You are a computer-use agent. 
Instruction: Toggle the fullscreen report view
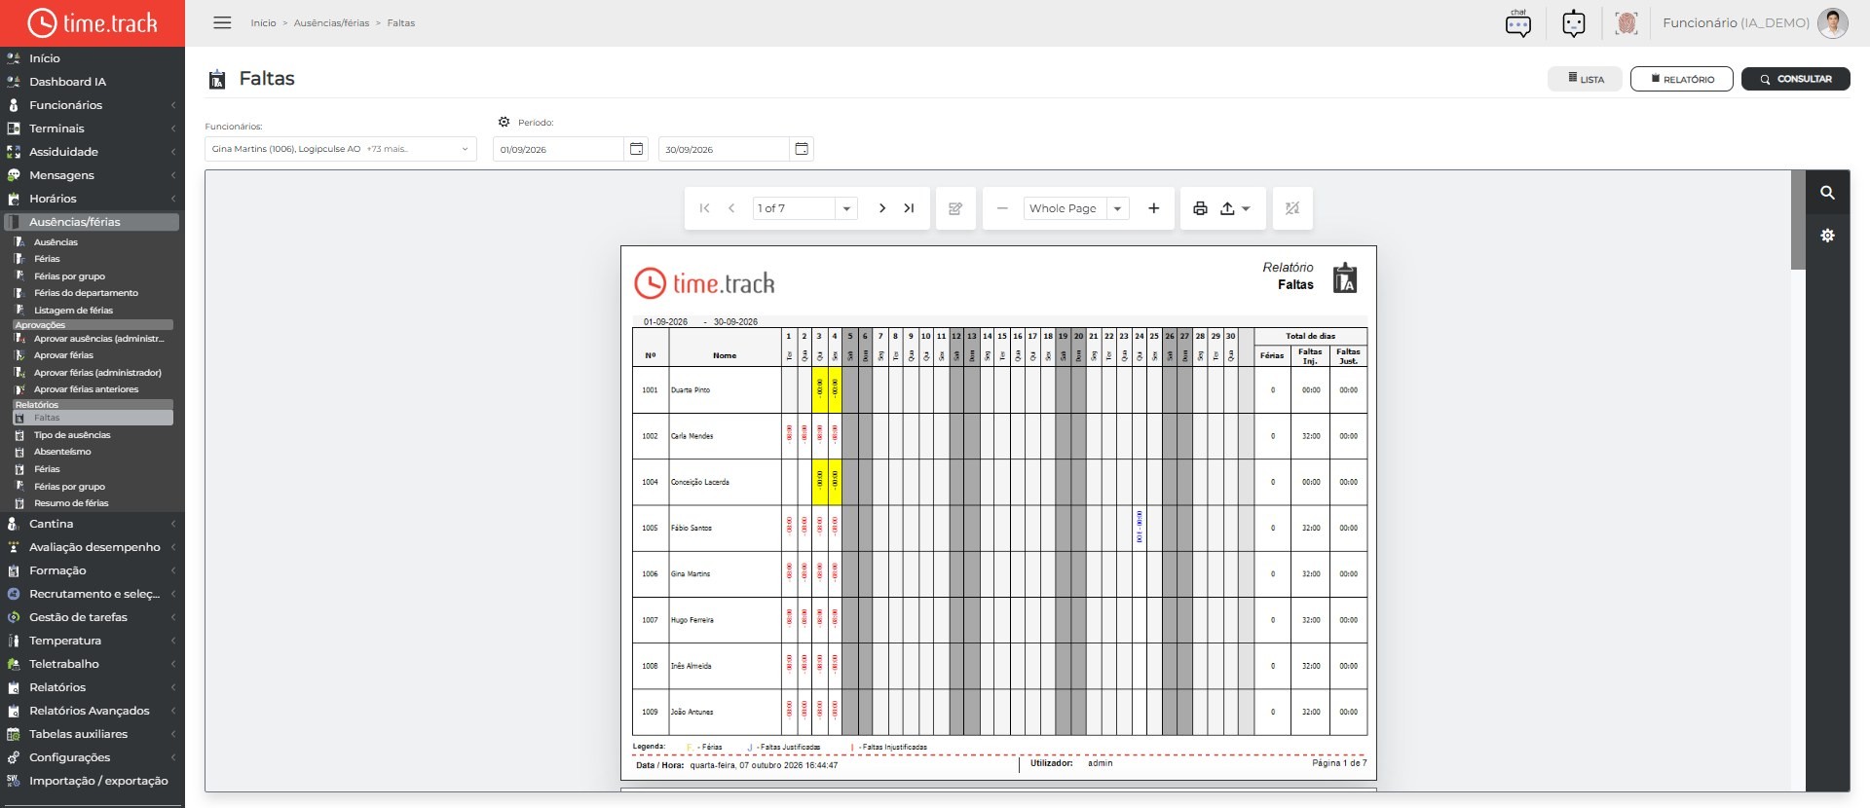[x=1292, y=208]
